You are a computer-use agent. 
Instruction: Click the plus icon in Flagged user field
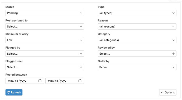tap(81, 67)
